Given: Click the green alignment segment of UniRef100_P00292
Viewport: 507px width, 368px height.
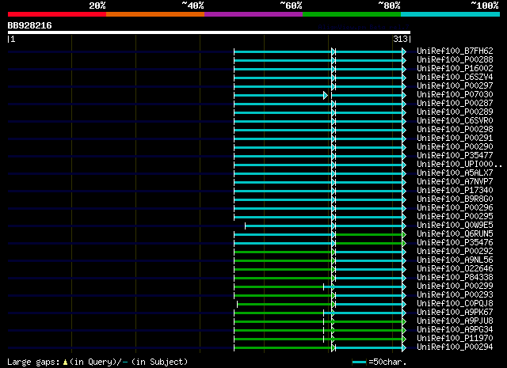Looking at the screenshot, I should 283,252.
